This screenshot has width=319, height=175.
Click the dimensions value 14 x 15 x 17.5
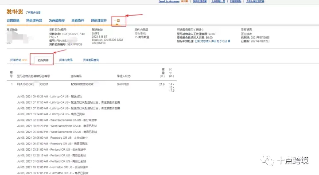pos(172,87)
